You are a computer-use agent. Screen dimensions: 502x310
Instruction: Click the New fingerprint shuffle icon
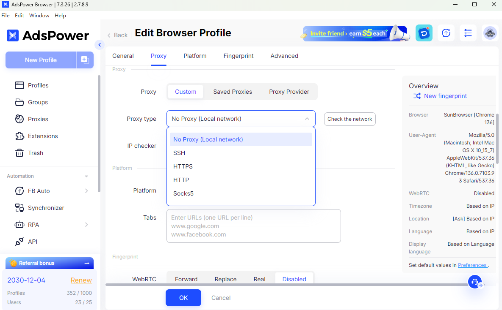(417, 96)
